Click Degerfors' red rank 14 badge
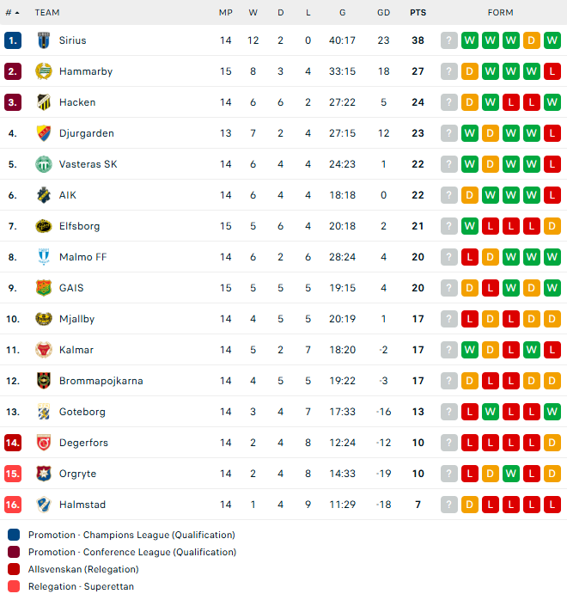Viewport: 567px width, 600px height. pos(13,443)
